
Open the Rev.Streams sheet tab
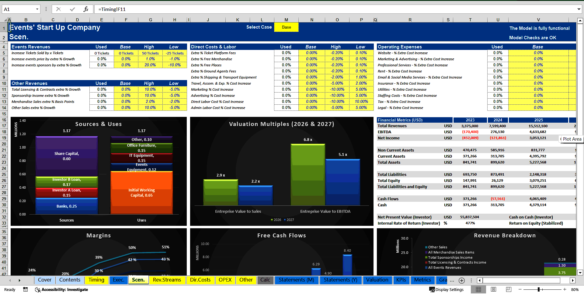point(167,280)
